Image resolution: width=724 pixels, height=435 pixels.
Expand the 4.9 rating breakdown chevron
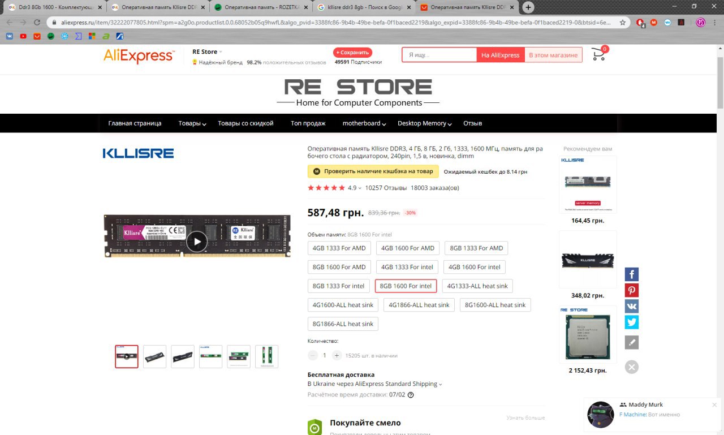[x=360, y=188]
